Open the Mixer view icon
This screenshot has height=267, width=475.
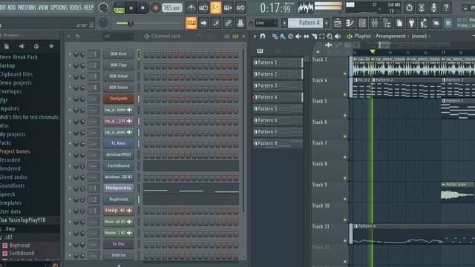[375, 23]
